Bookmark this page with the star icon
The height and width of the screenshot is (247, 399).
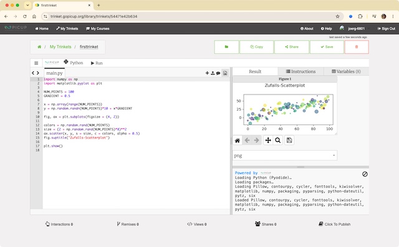coord(337,16)
